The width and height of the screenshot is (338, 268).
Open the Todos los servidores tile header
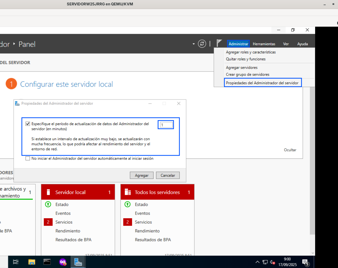[157, 192]
